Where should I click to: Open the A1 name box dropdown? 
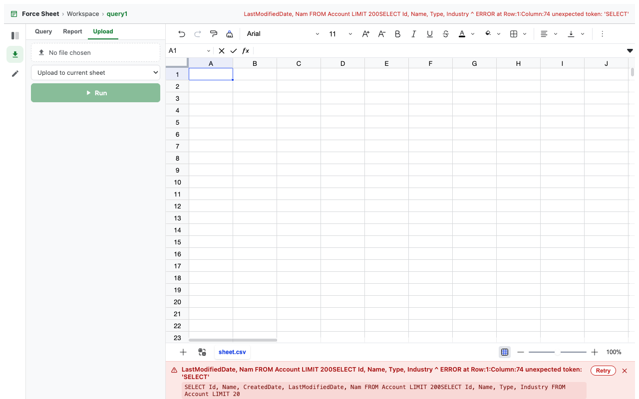pyautogui.click(x=209, y=51)
